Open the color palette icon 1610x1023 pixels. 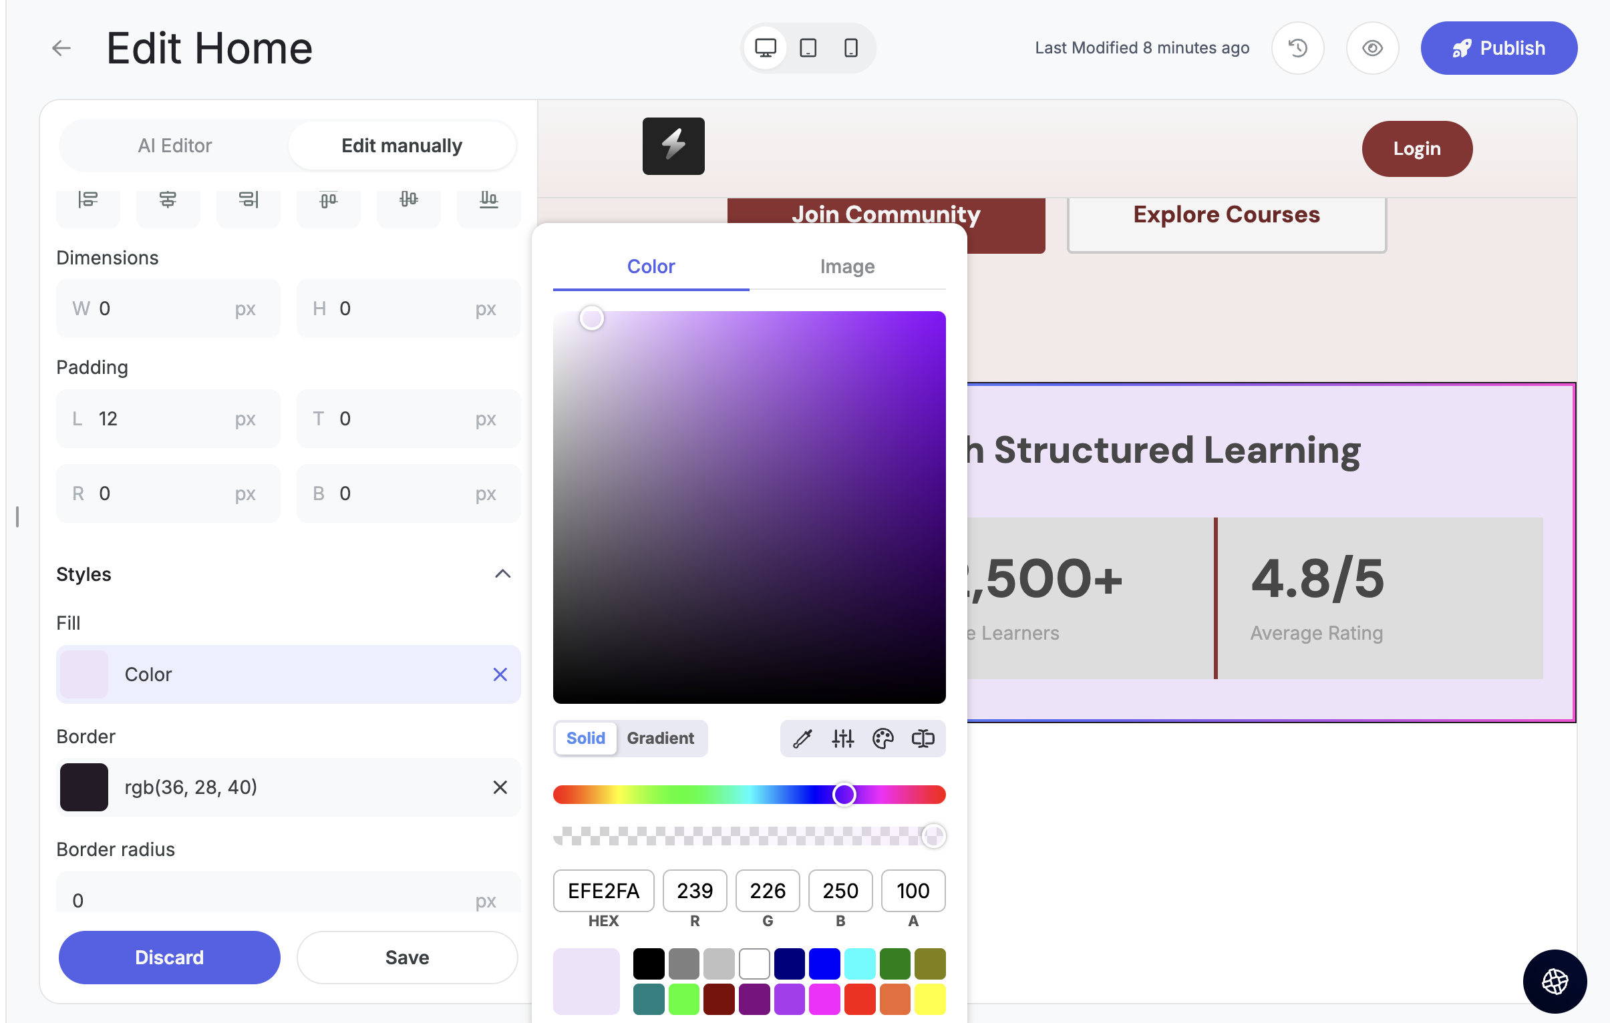(x=882, y=739)
